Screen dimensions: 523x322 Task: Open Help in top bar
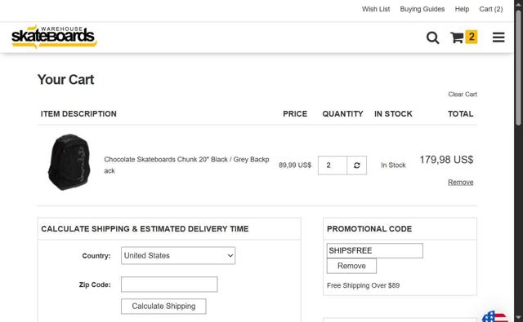coord(462,9)
